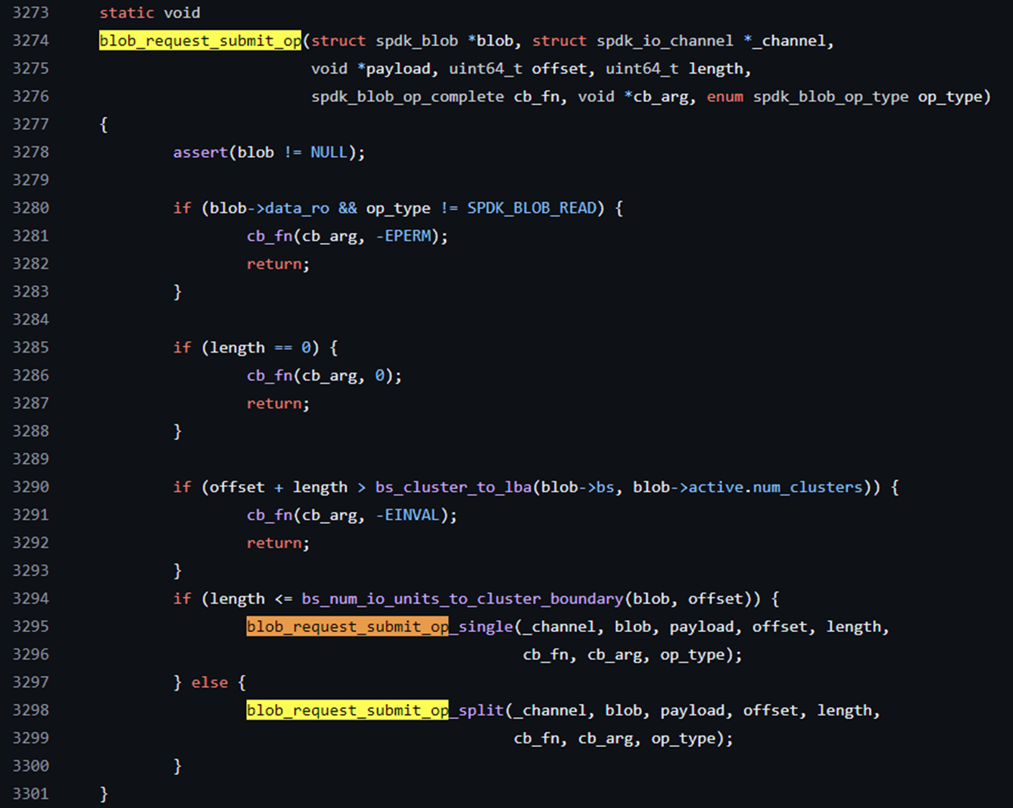Click cb_fn call on line 3286
The width and height of the screenshot is (1013, 808).
pyautogui.click(x=269, y=376)
